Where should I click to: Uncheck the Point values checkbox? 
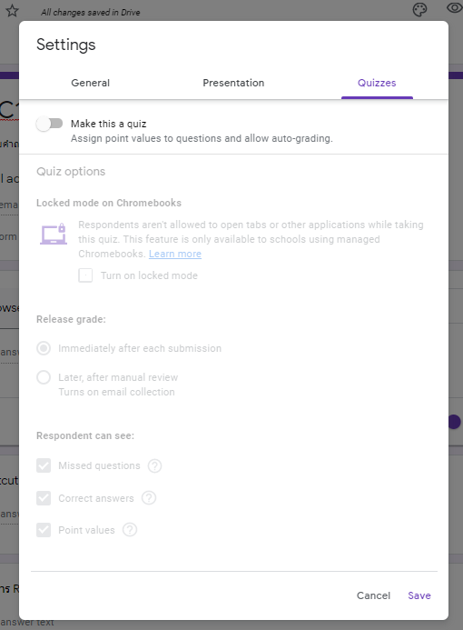pos(44,530)
